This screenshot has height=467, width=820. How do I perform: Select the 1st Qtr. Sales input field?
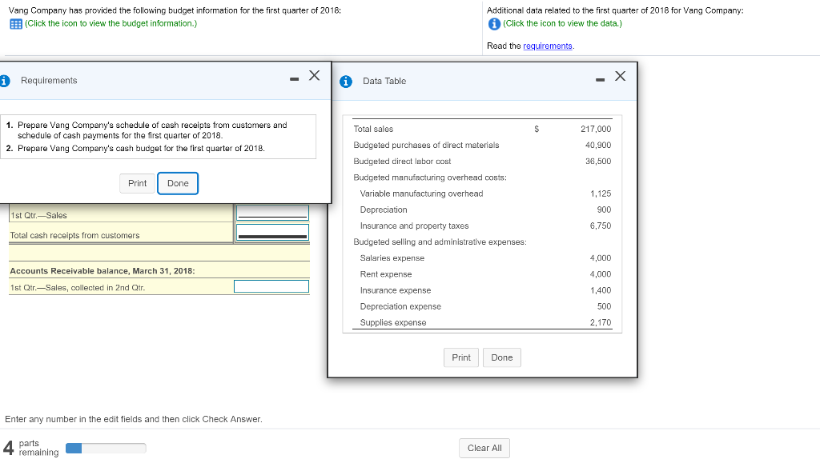[x=271, y=213]
